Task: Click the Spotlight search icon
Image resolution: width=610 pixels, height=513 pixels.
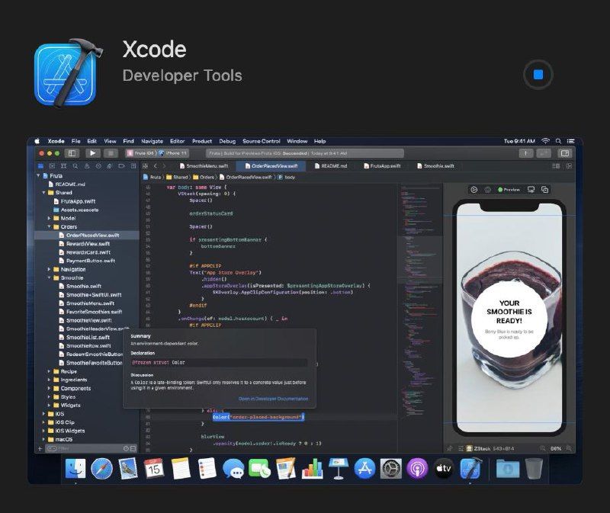Action: click(x=558, y=141)
